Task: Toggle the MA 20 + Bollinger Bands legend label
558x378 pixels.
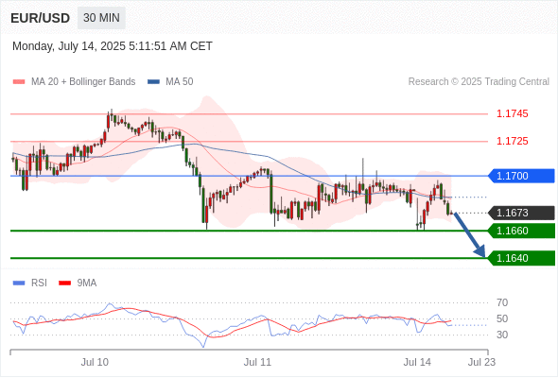Action: click(x=83, y=82)
